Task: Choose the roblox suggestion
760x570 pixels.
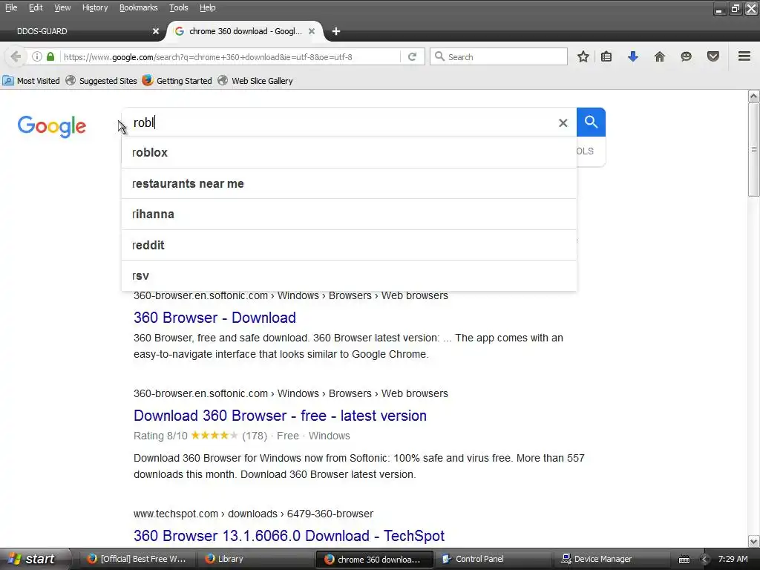Action: (x=349, y=153)
